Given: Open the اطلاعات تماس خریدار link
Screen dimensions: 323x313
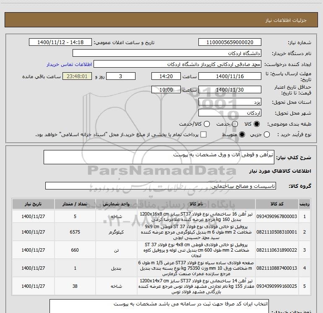Looking at the screenshot, I should tap(69, 64).
